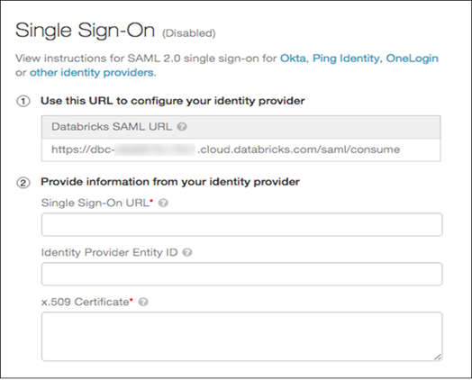This screenshot has width=472, height=380.
Task: Focus the Single Sign-On URL input field
Action: [x=241, y=224]
